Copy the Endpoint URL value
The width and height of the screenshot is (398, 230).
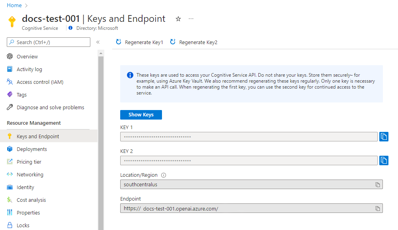(377, 208)
